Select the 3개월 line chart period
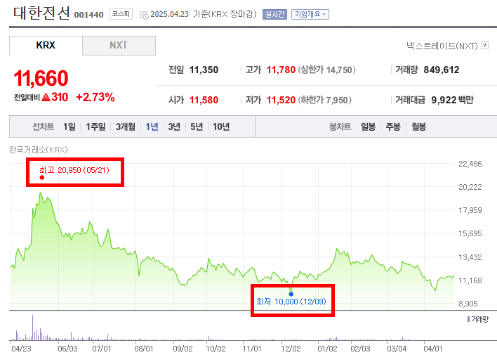This screenshot has width=497, height=362. coord(126,127)
